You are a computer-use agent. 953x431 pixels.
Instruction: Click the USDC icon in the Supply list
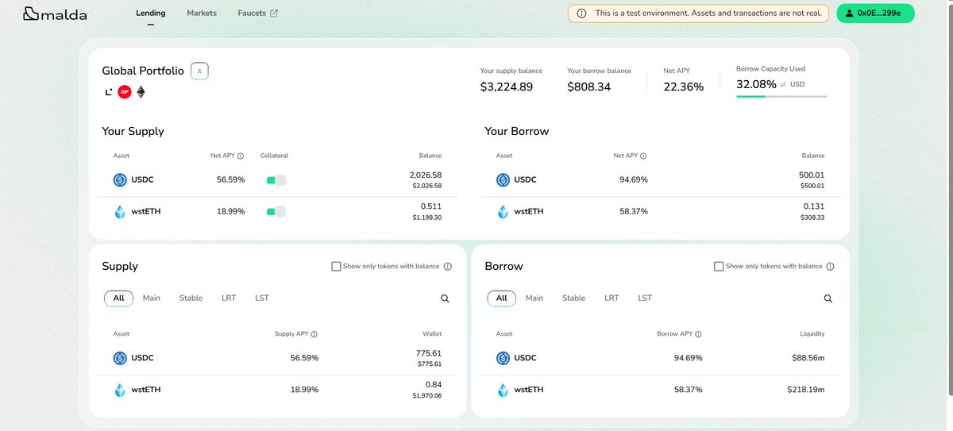pyautogui.click(x=120, y=358)
